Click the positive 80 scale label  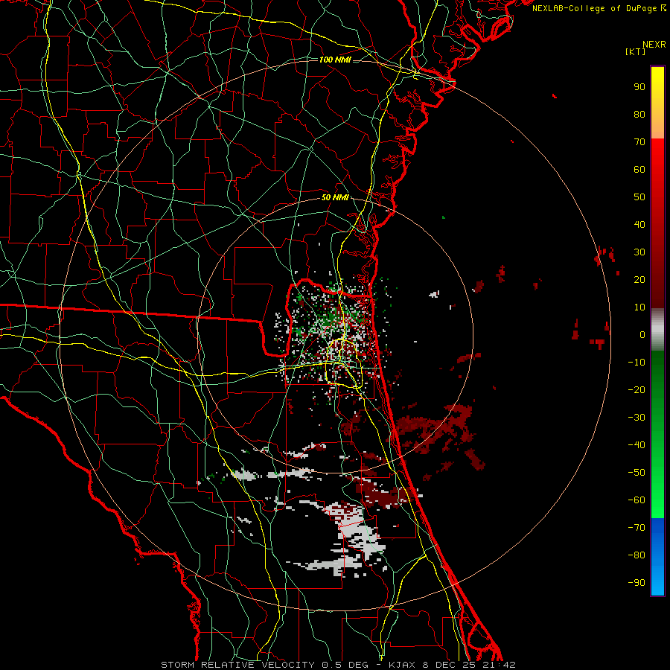coord(639,115)
